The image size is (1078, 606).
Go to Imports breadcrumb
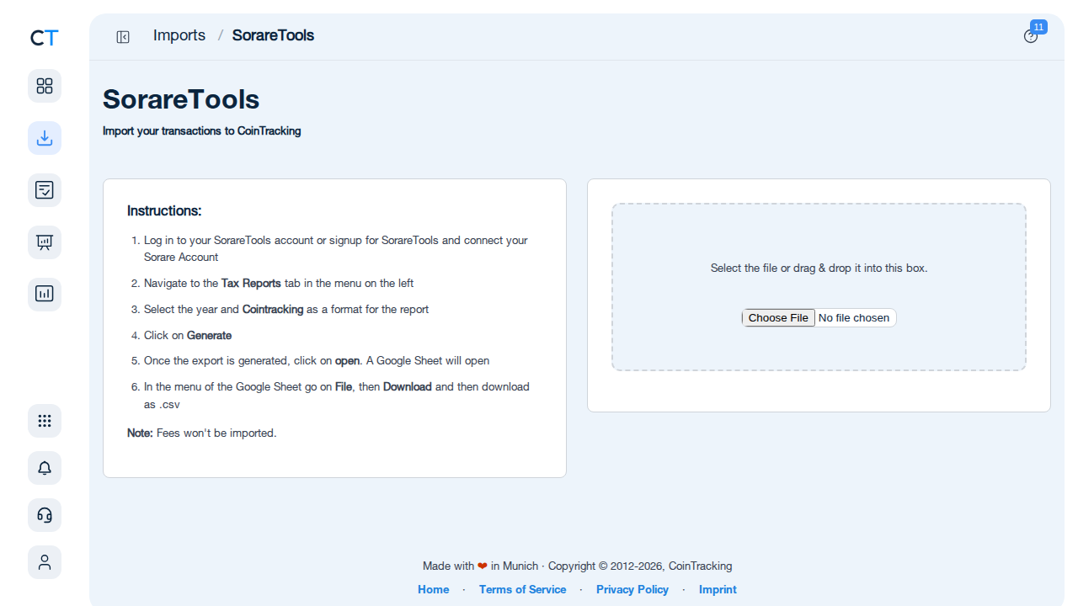[x=179, y=35]
